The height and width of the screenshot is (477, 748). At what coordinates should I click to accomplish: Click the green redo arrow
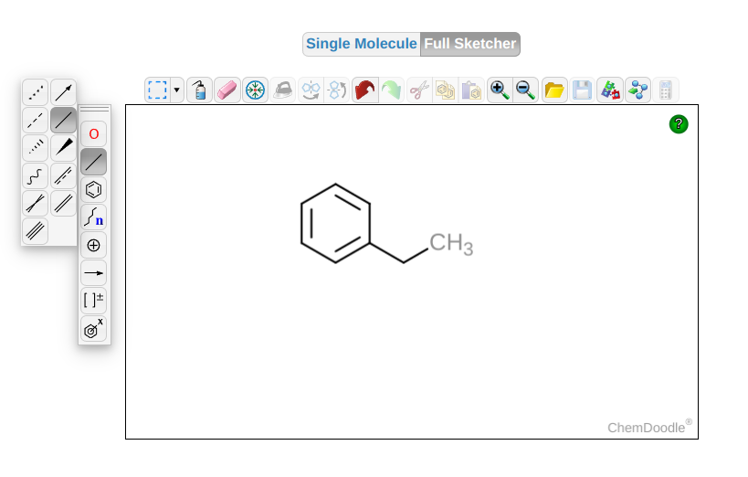coord(392,90)
